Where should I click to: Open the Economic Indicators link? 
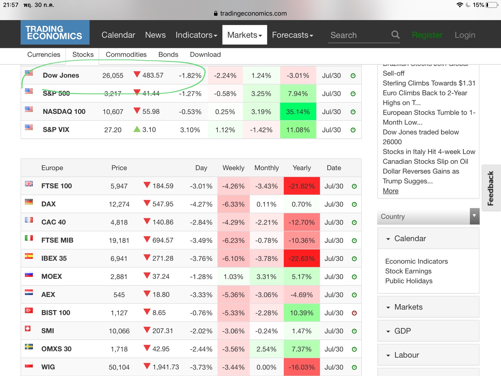(x=416, y=261)
